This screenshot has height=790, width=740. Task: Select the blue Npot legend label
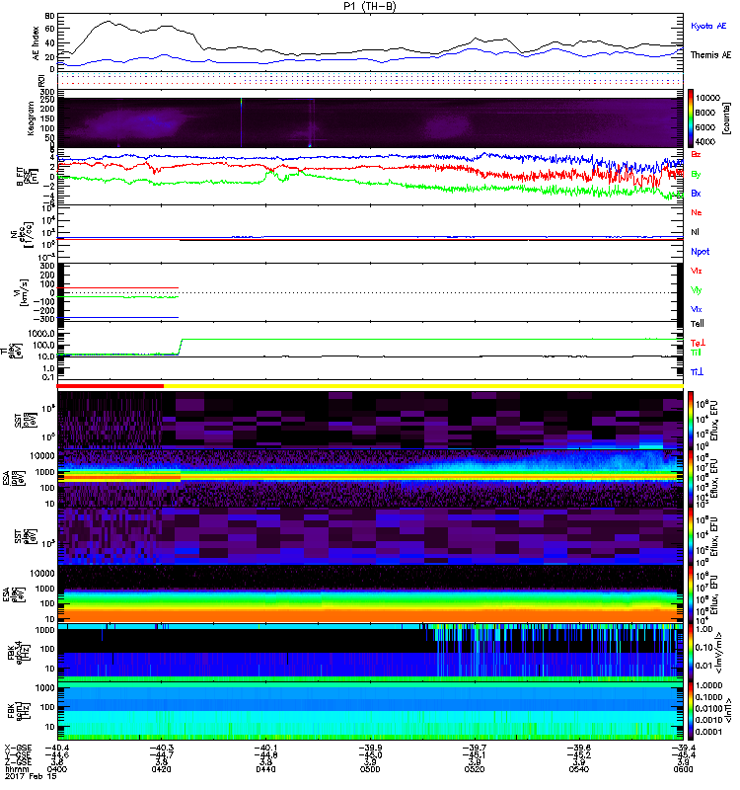pos(700,252)
